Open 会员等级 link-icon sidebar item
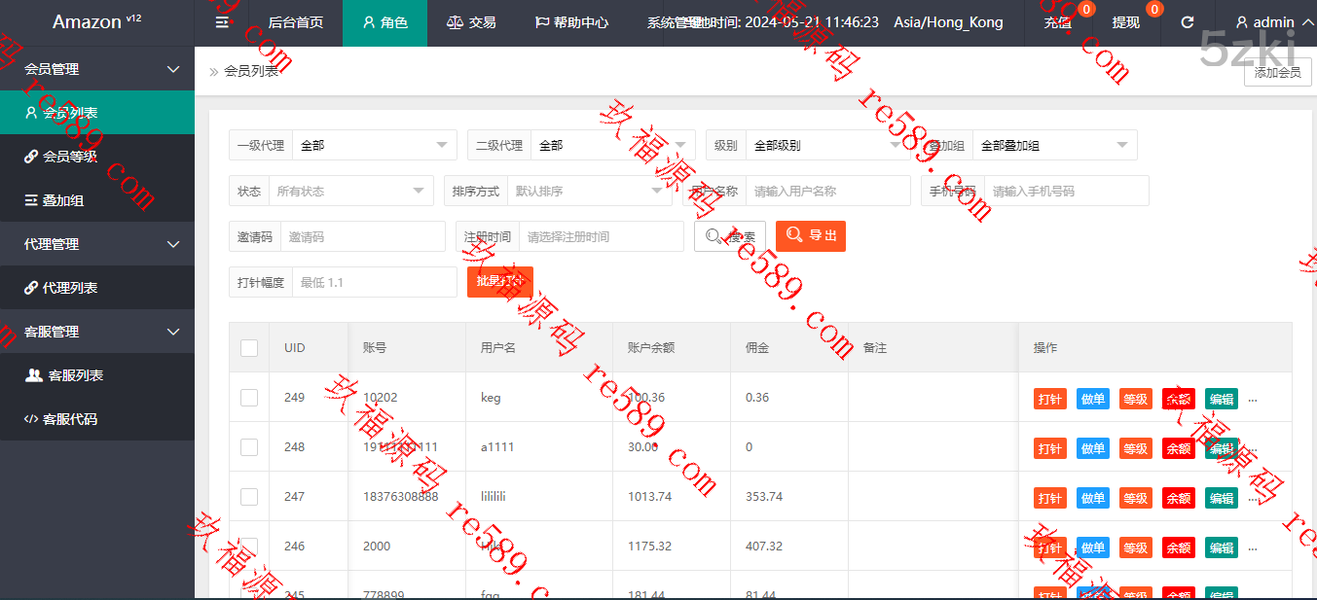1317x600 pixels. [60, 157]
